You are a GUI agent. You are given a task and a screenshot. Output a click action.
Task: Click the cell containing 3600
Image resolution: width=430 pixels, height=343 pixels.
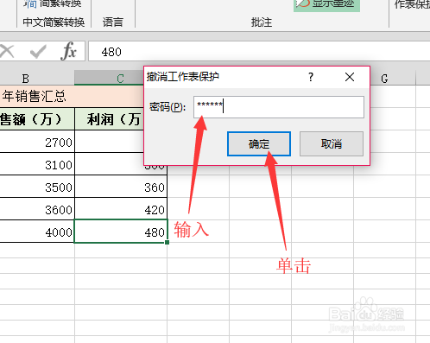pyautogui.click(x=37, y=209)
